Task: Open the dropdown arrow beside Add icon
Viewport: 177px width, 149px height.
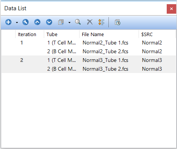Action: pos(17,22)
